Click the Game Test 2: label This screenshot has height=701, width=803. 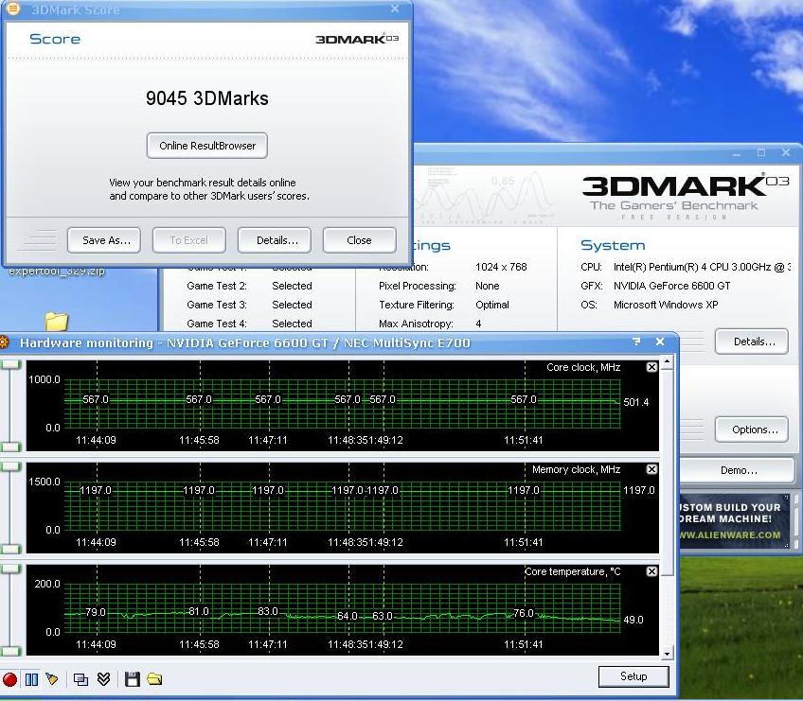[x=217, y=286]
